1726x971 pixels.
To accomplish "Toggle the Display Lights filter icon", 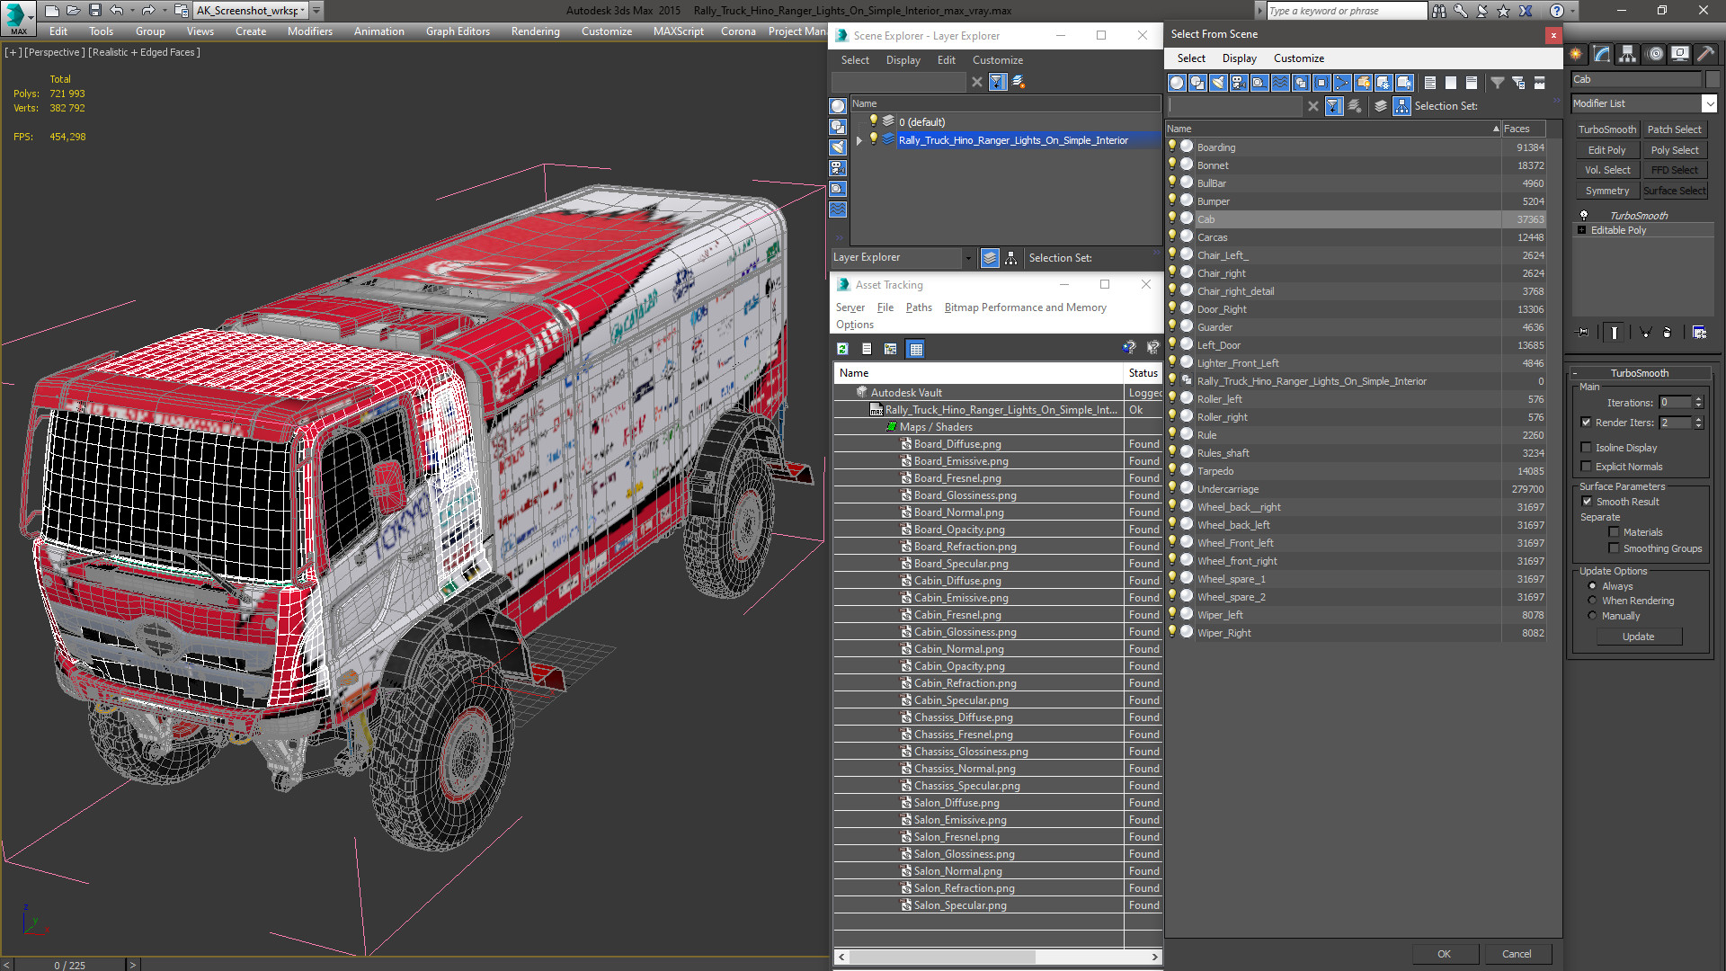I will click(1218, 83).
